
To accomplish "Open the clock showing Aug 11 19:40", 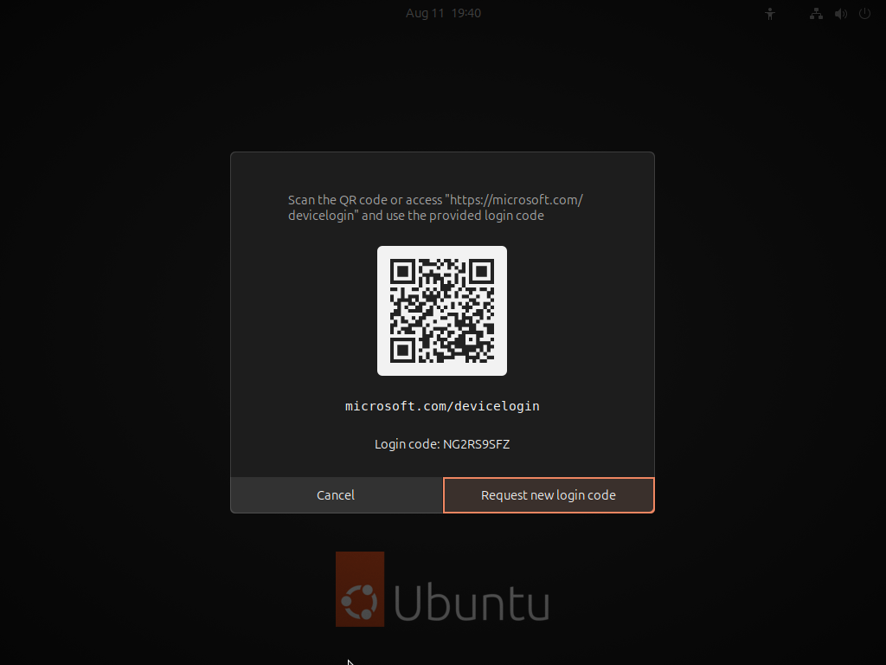I will pos(443,13).
